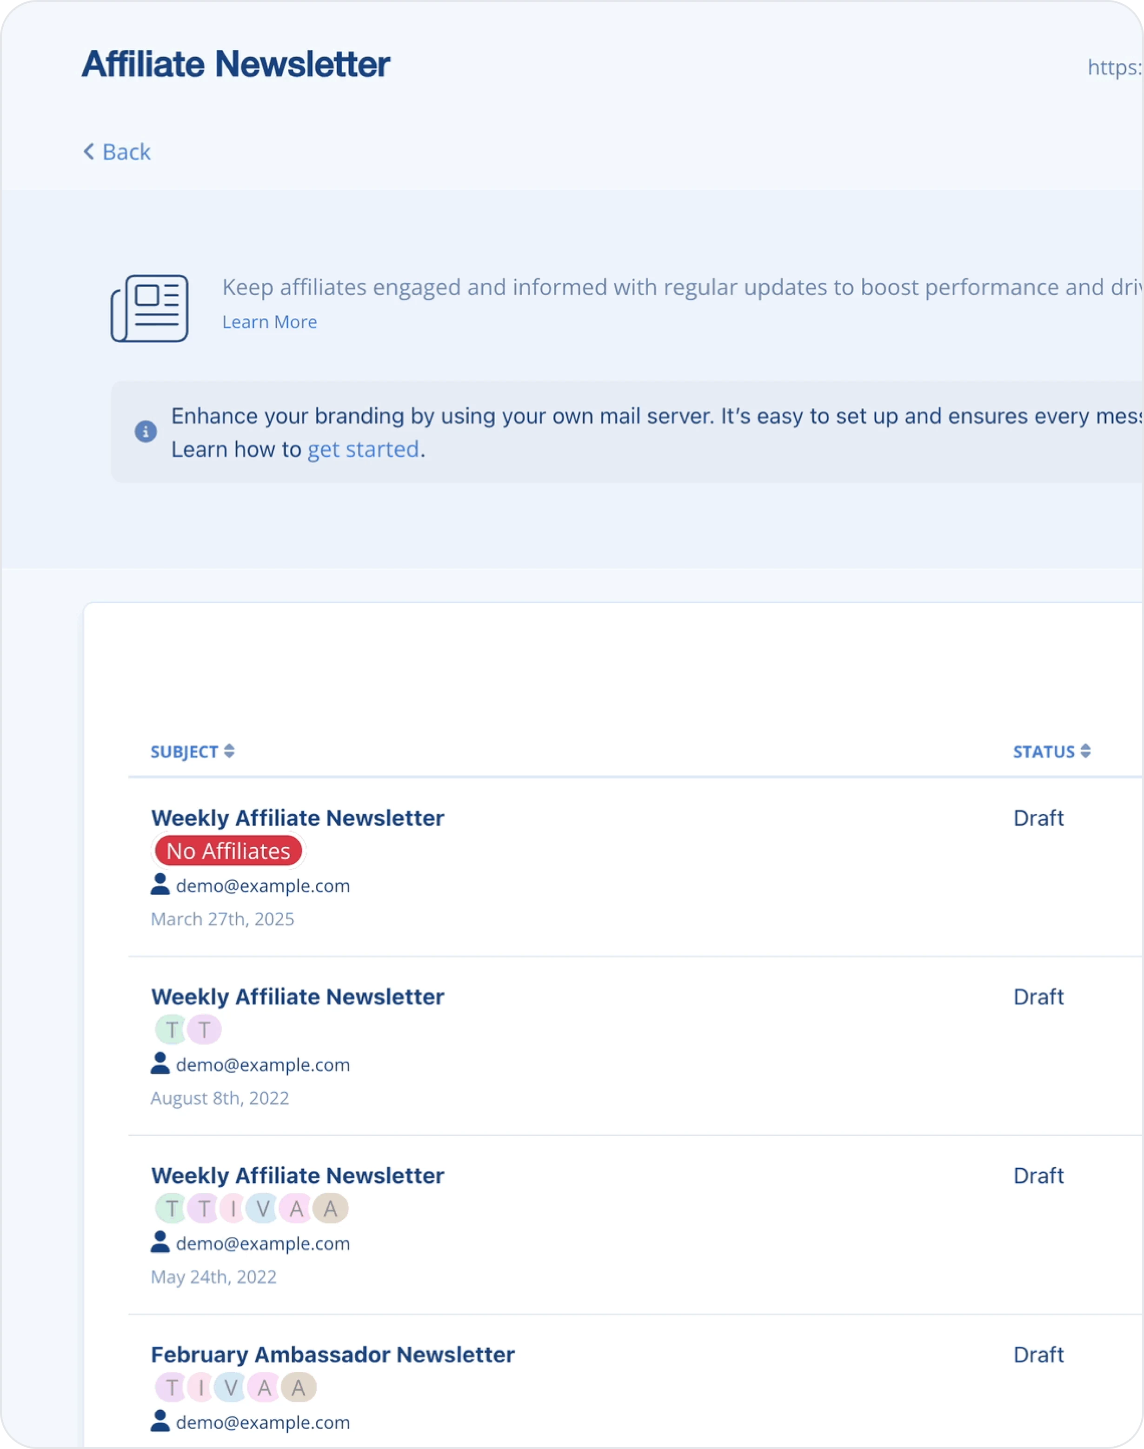Click Draft status of August 8th newsletter
Image resolution: width=1144 pixels, height=1449 pixels.
(x=1038, y=997)
